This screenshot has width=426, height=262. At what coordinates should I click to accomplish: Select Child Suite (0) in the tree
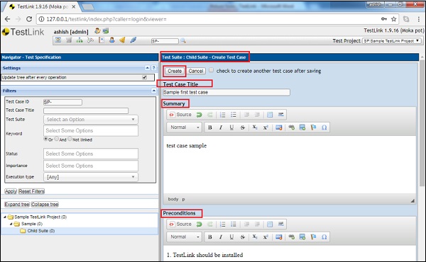(x=41, y=231)
